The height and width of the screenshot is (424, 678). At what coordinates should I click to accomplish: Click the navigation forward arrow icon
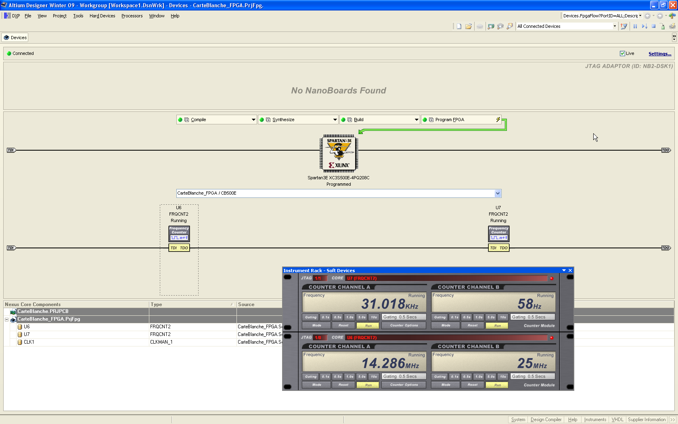point(660,16)
